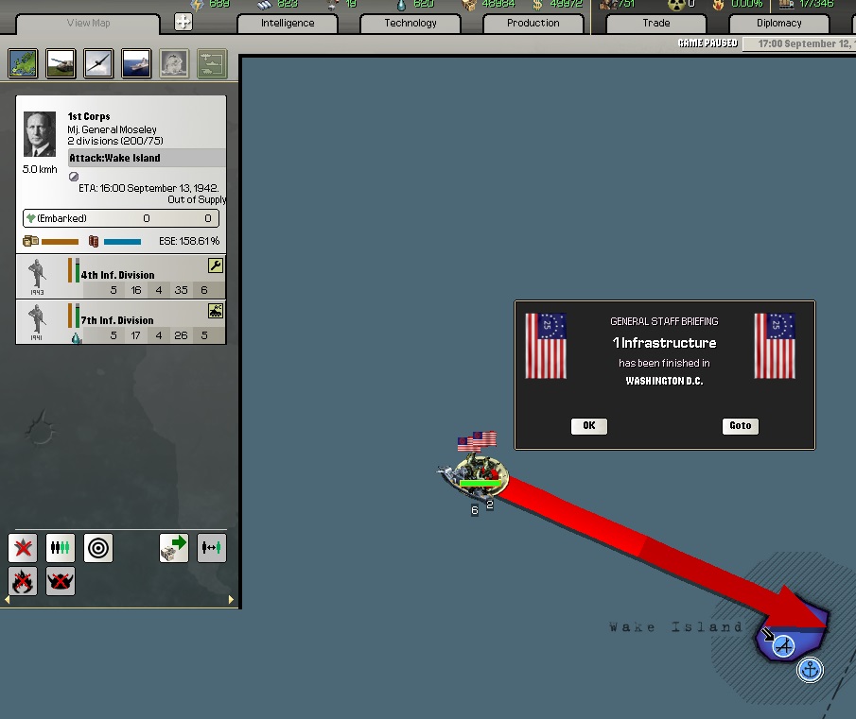
Task: Select the land units tank icon
Action: click(x=61, y=63)
